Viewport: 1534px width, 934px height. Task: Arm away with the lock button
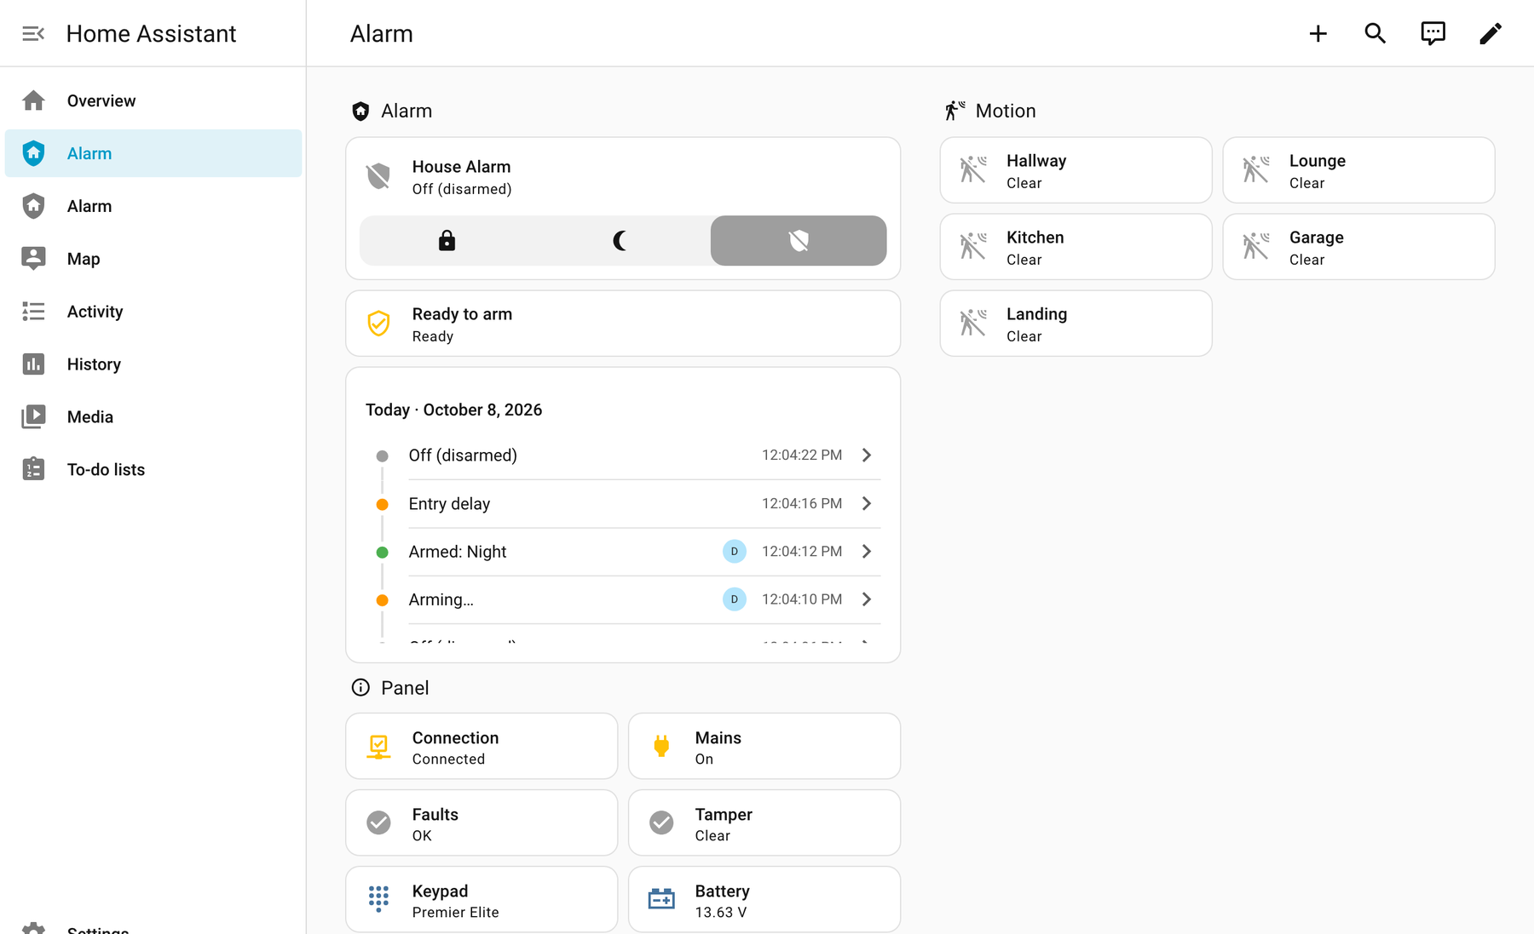pyautogui.click(x=447, y=241)
